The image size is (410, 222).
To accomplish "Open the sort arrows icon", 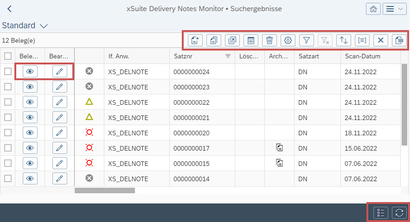I will 344,40.
